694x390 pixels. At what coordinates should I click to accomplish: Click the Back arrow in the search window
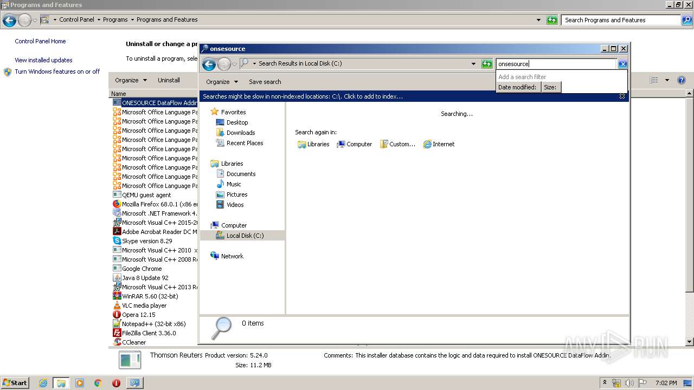209,64
